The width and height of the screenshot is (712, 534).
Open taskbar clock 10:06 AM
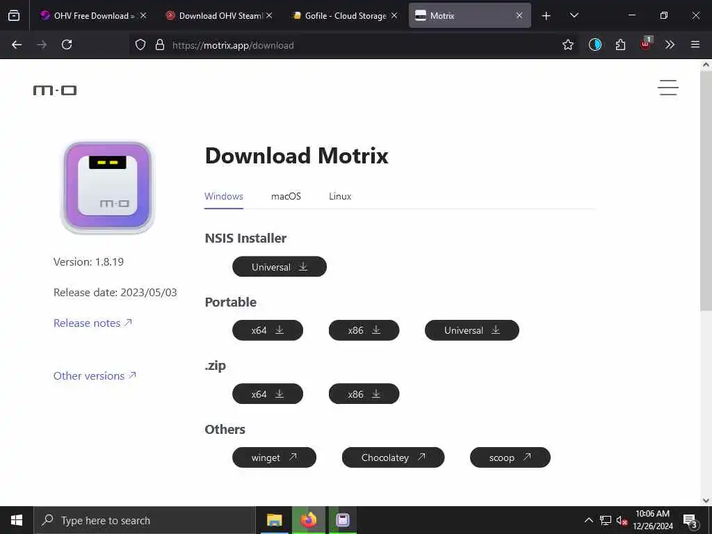pos(652,520)
